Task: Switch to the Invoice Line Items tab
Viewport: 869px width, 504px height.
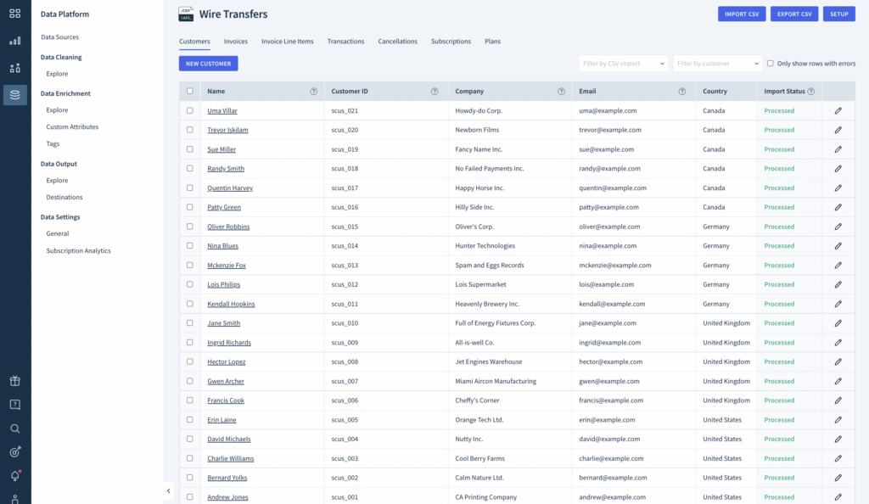Action: [287, 42]
